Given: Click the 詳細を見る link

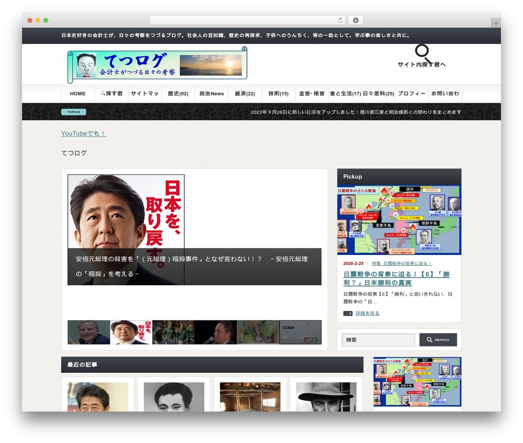Looking at the screenshot, I should tap(367, 313).
